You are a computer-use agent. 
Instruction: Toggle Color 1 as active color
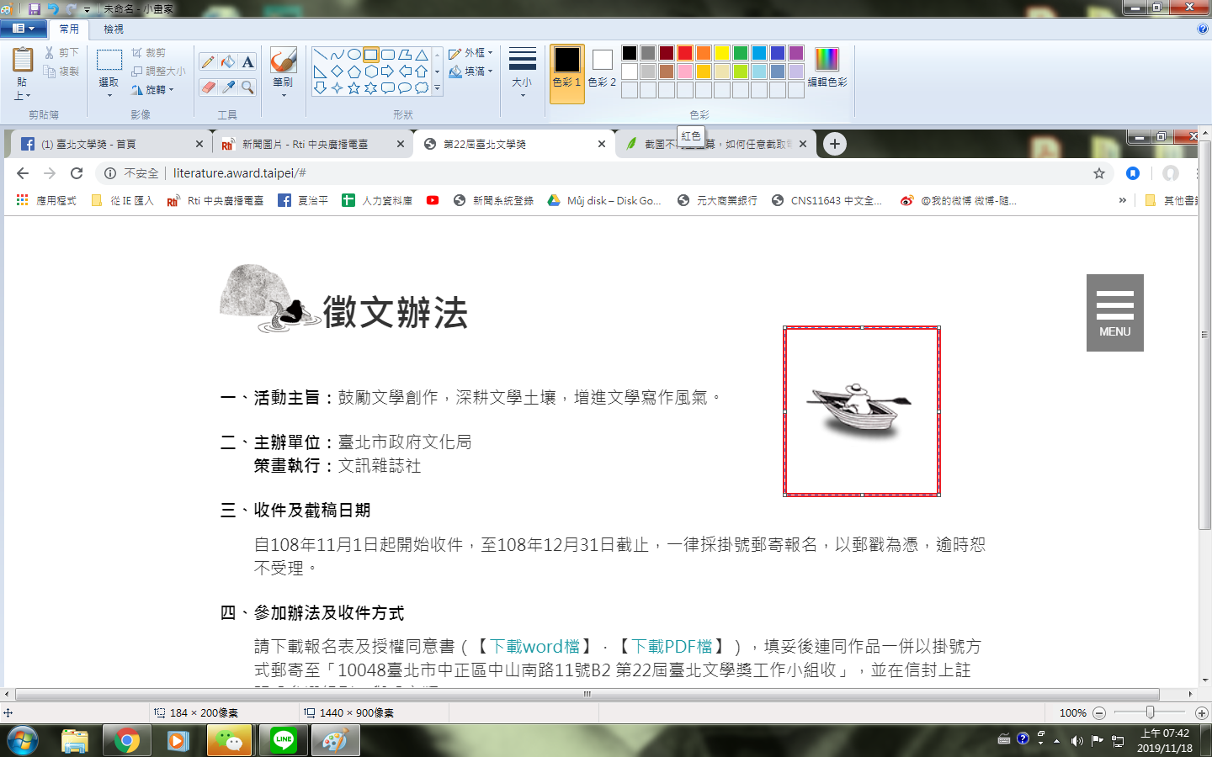point(566,74)
